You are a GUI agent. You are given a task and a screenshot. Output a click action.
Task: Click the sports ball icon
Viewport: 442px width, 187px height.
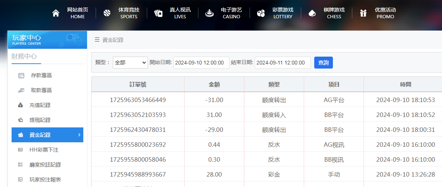(107, 13)
